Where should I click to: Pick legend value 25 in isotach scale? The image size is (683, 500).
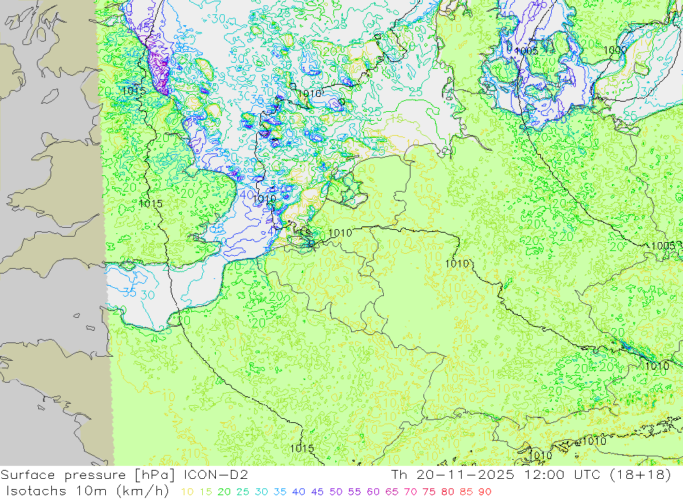tap(242, 492)
